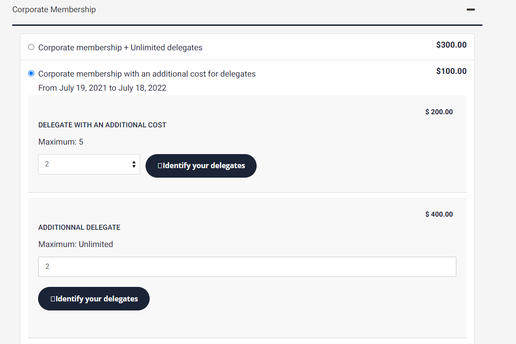This screenshot has height=344, width=516.
Task: Click the up-down arrows of the delegate select
Action: click(x=134, y=165)
